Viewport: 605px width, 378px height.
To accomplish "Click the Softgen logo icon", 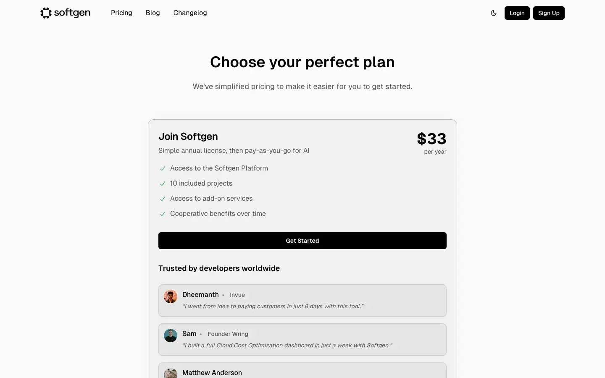I will [46, 13].
